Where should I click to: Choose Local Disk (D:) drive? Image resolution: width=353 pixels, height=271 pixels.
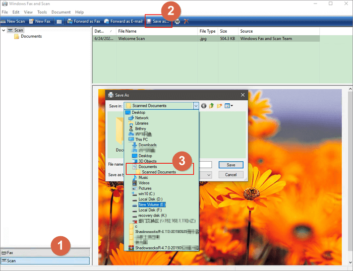(x=147, y=199)
